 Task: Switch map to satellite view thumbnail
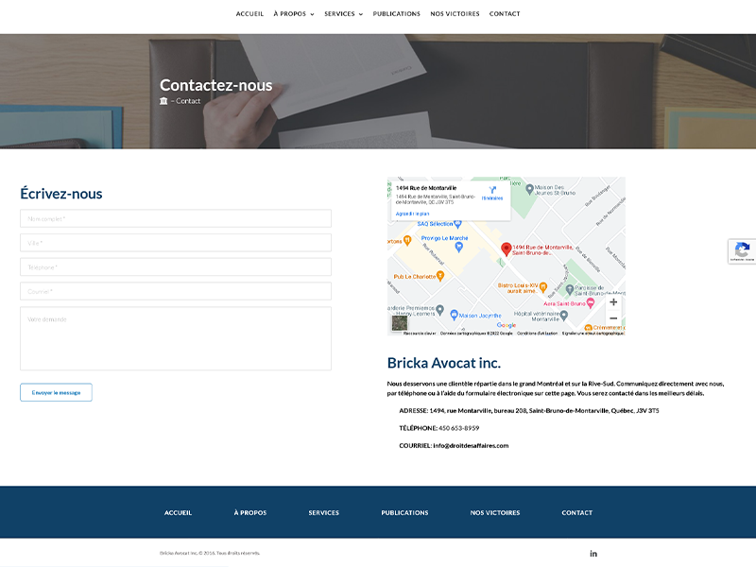(x=400, y=323)
